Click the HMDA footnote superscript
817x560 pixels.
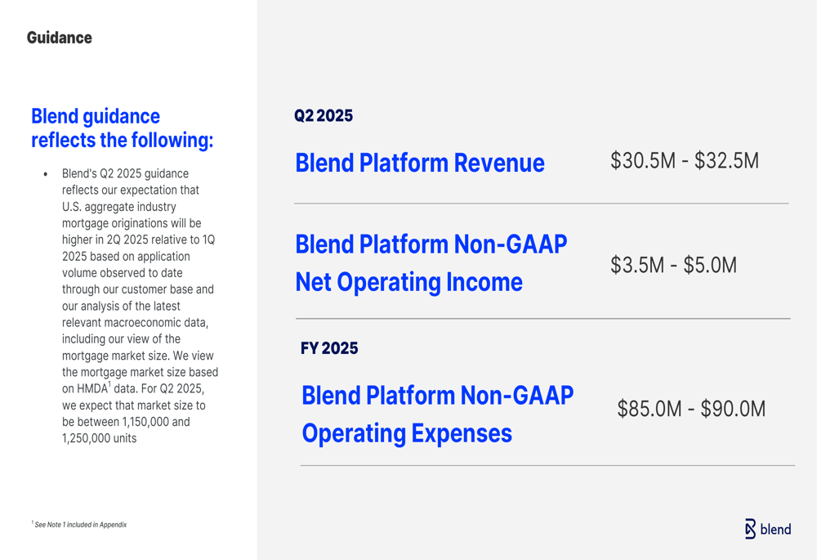pos(109,384)
